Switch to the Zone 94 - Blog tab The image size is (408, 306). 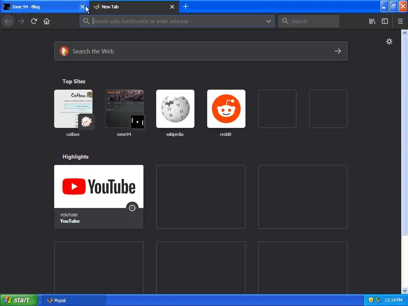44,6
